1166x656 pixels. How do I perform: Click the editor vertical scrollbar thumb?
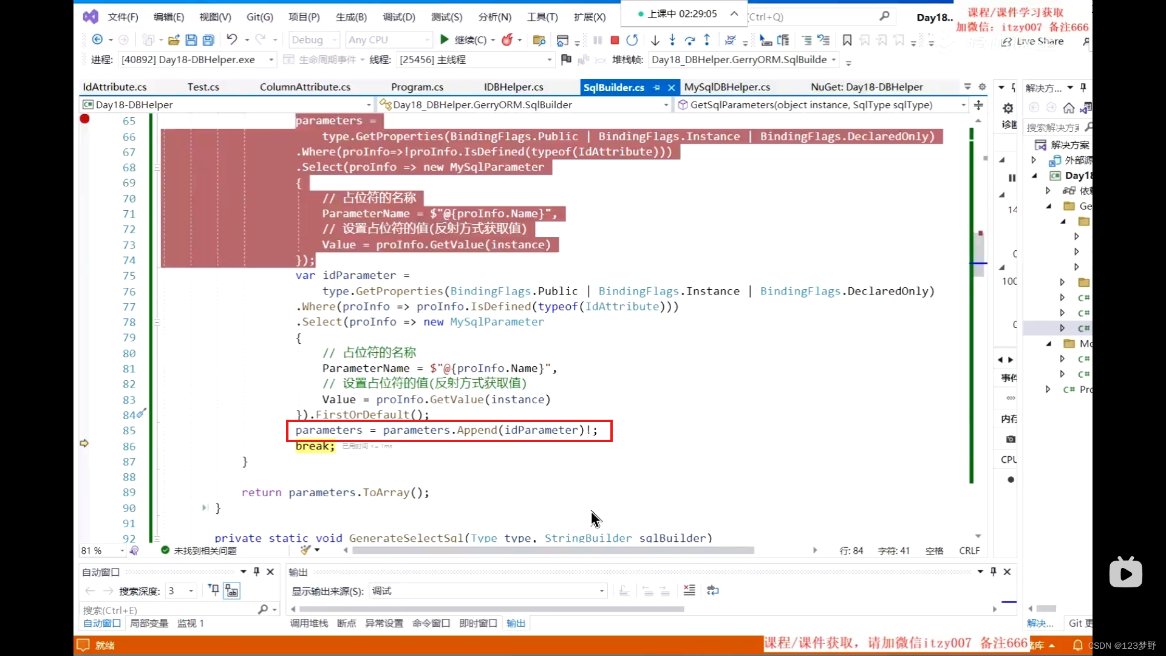pos(978,254)
